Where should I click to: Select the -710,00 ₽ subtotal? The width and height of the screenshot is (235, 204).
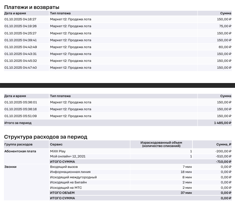(x=224, y=162)
